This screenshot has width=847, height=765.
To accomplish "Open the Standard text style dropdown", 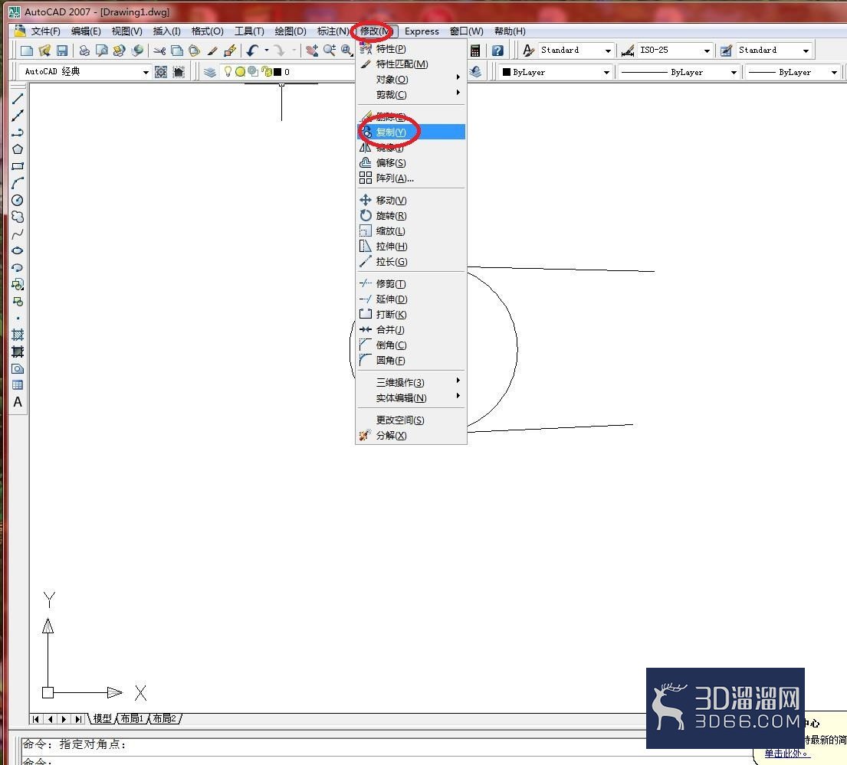I will (609, 51).
